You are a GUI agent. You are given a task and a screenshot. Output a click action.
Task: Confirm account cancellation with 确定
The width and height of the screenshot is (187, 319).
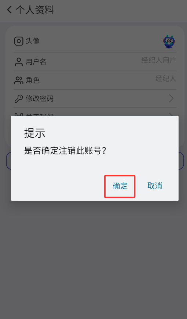[120, 186]
